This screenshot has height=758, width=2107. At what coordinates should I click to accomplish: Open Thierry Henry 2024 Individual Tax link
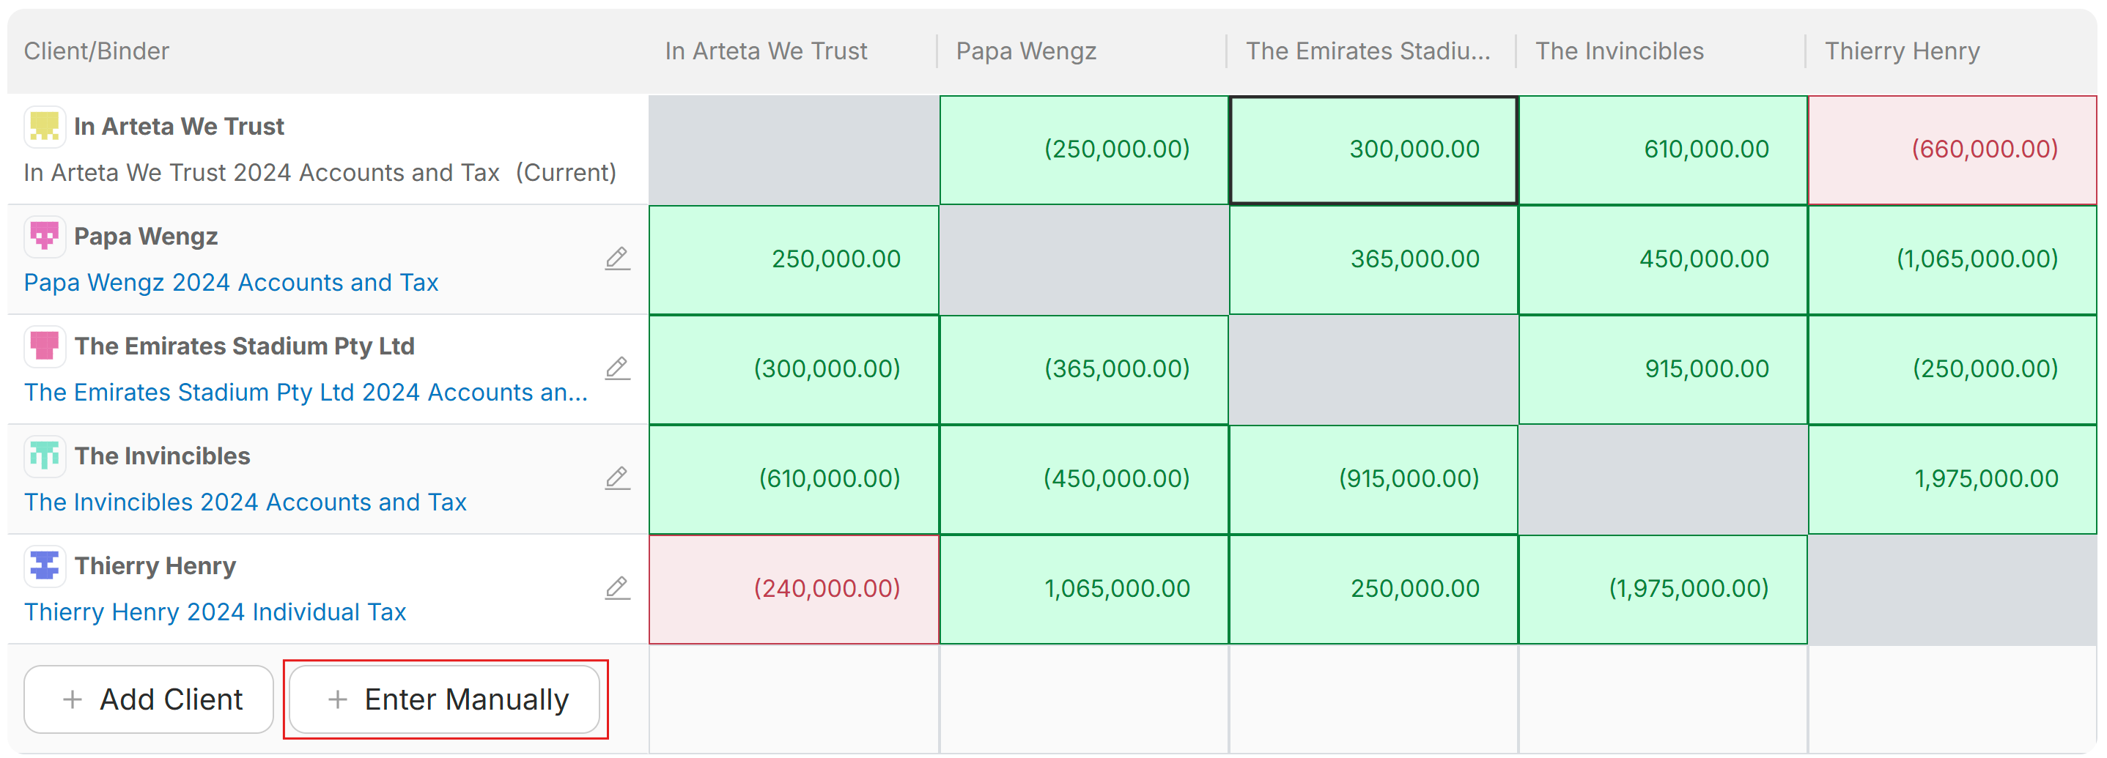coord(215,612)
